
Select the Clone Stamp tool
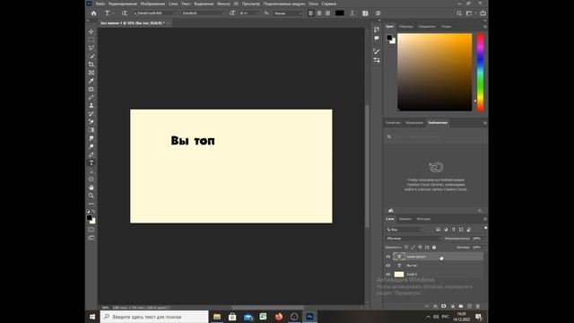(x=91, y=106)
